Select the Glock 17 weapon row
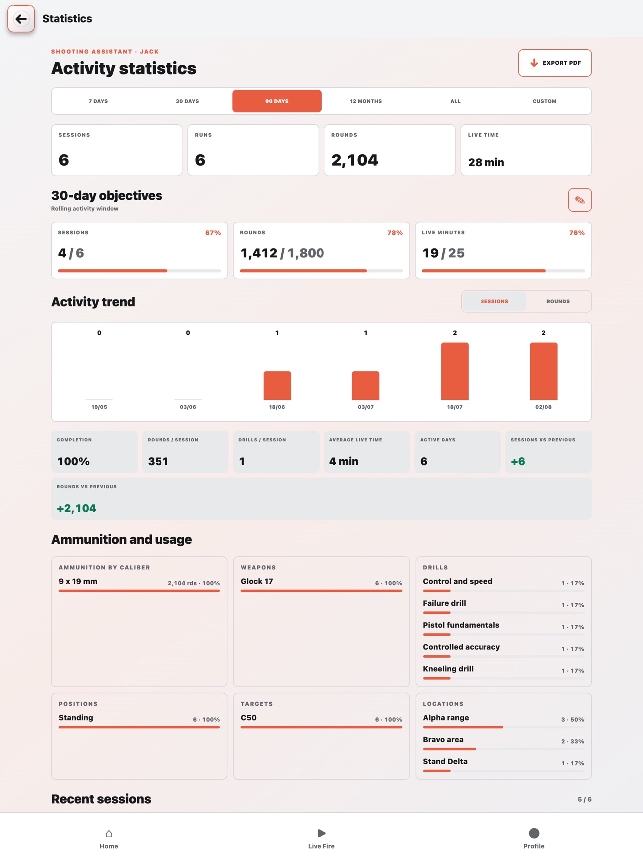The image size is (643, 857). click(x=321, y=584)
